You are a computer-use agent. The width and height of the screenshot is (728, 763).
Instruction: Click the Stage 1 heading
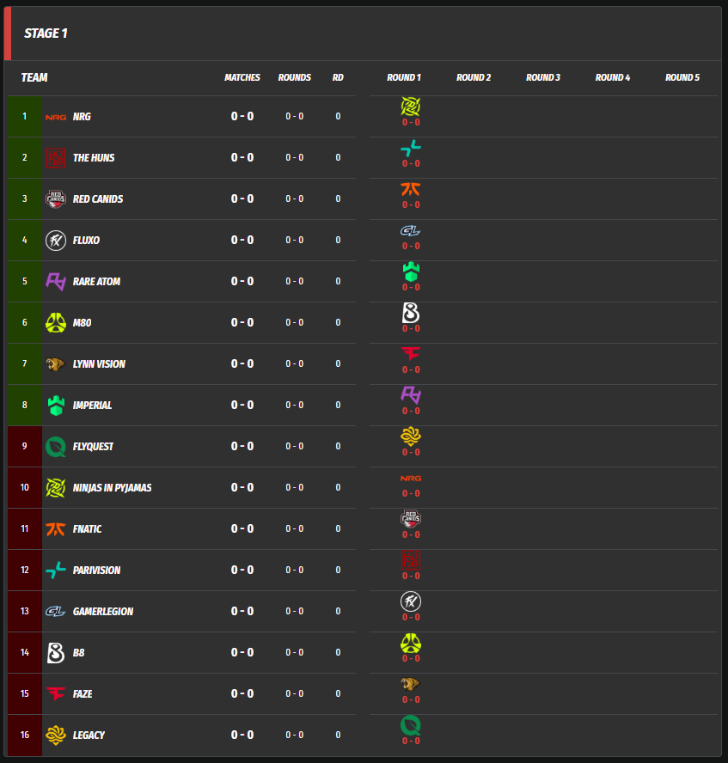click(x=46, y=34)
